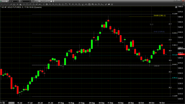Click the chart scale toggle icon near 1380.0

click(x=176, y=7)
